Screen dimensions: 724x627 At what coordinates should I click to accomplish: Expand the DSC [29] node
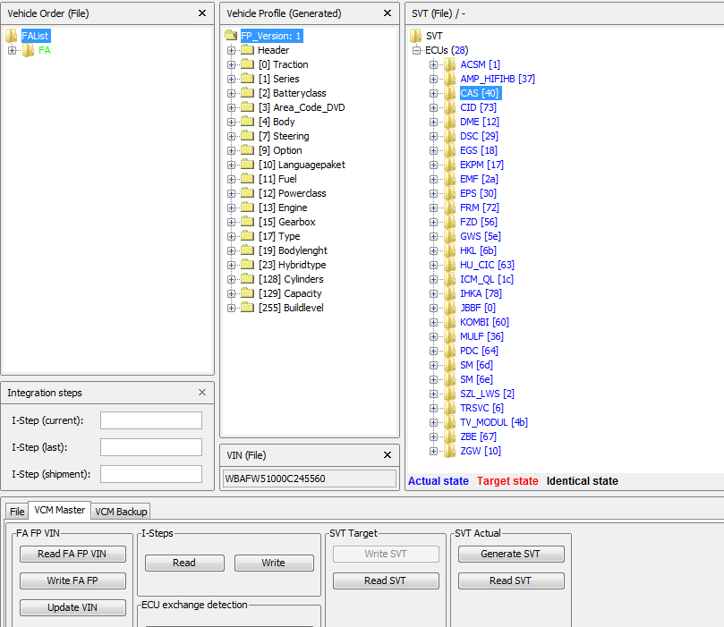[x=433, y=136]
